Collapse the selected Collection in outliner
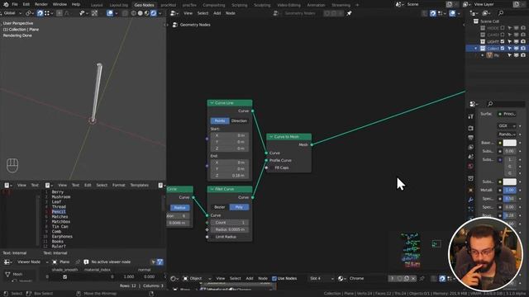529x297 pixels. 476,48
